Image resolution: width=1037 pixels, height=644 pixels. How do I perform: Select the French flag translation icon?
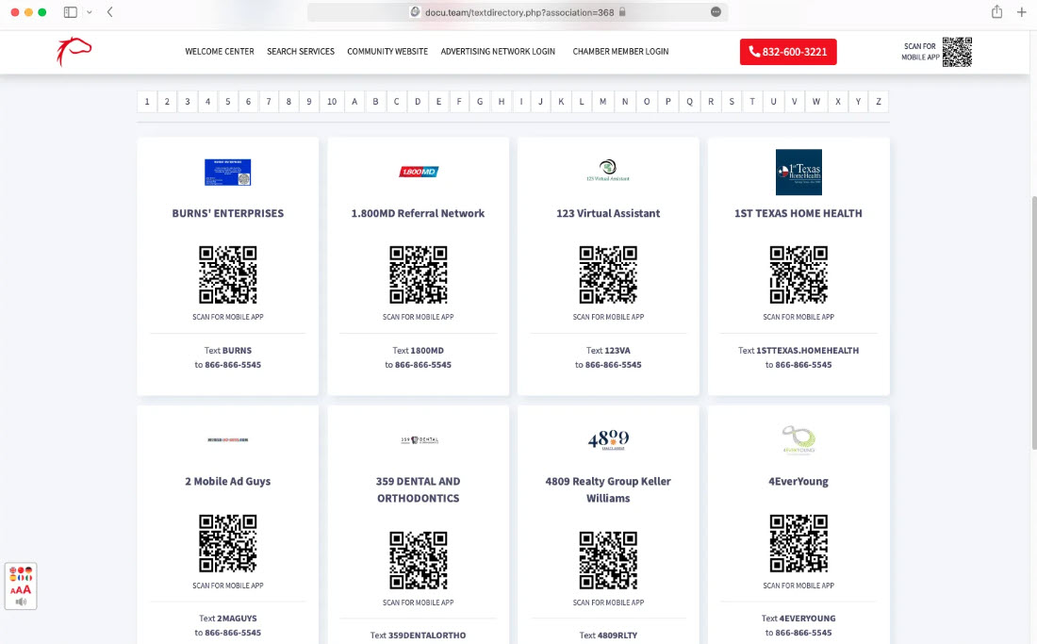coord(21,578)
